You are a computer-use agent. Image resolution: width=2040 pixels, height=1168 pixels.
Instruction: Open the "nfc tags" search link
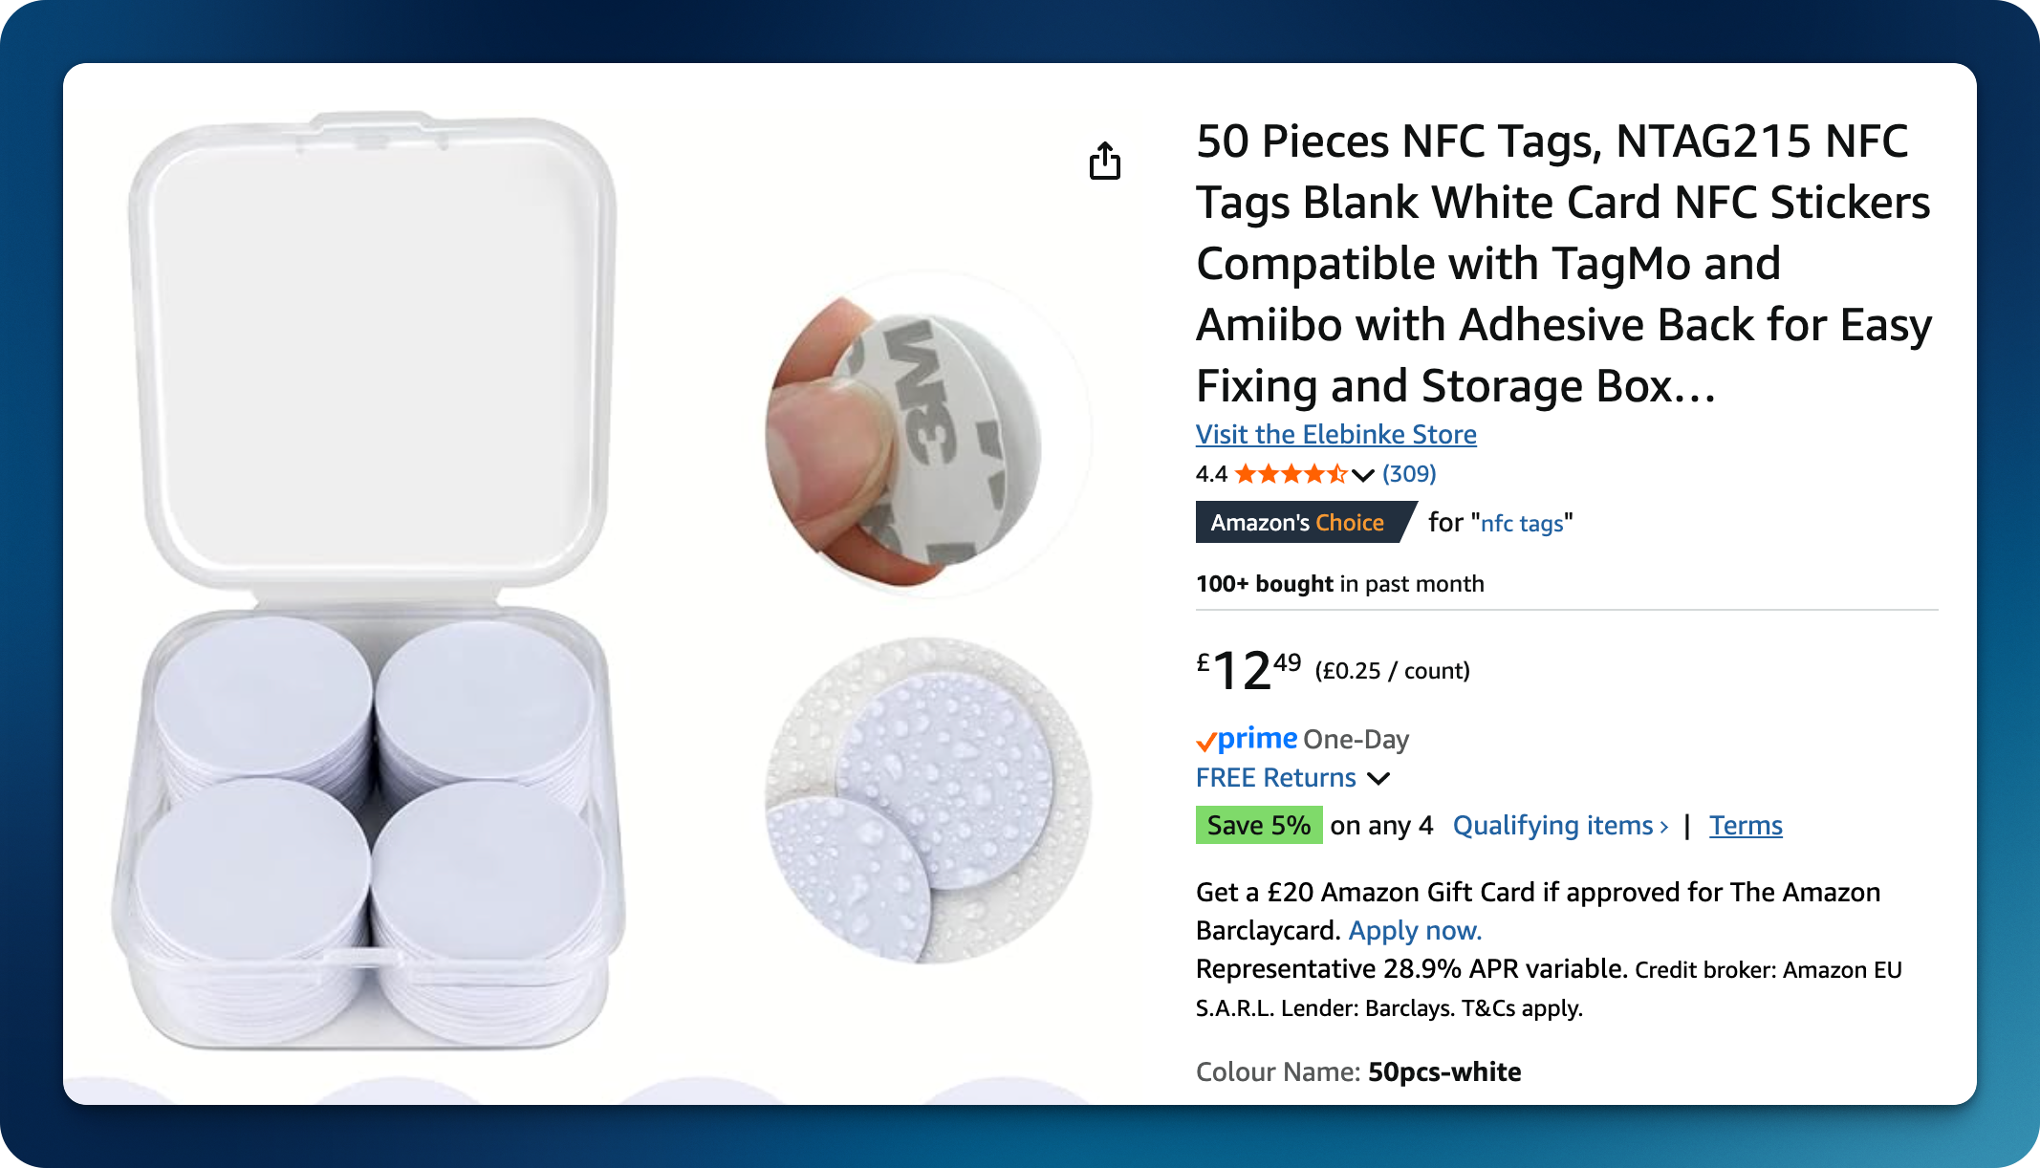[x=1522, y=523]
